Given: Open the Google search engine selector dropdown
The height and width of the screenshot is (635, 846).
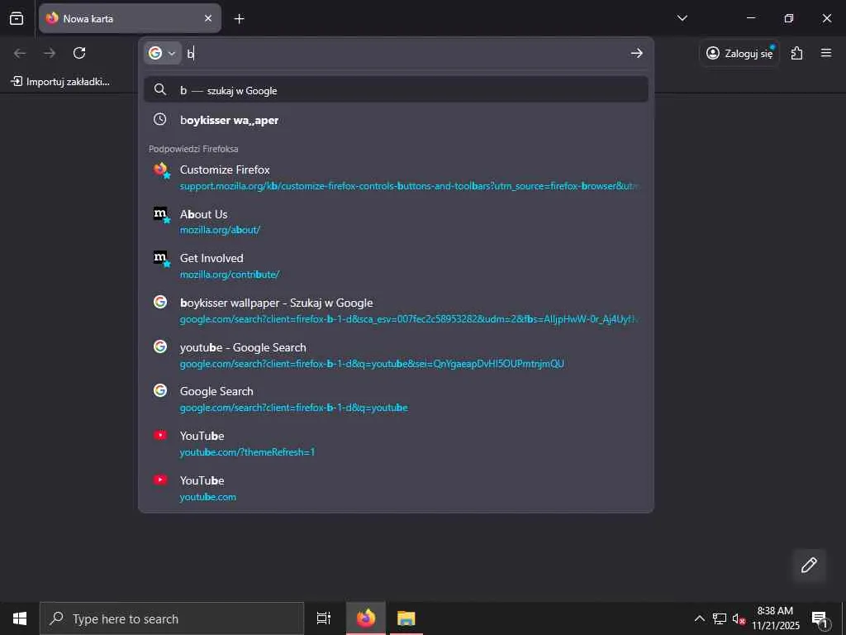Looking at the screenshot, I should pos(163,53).
